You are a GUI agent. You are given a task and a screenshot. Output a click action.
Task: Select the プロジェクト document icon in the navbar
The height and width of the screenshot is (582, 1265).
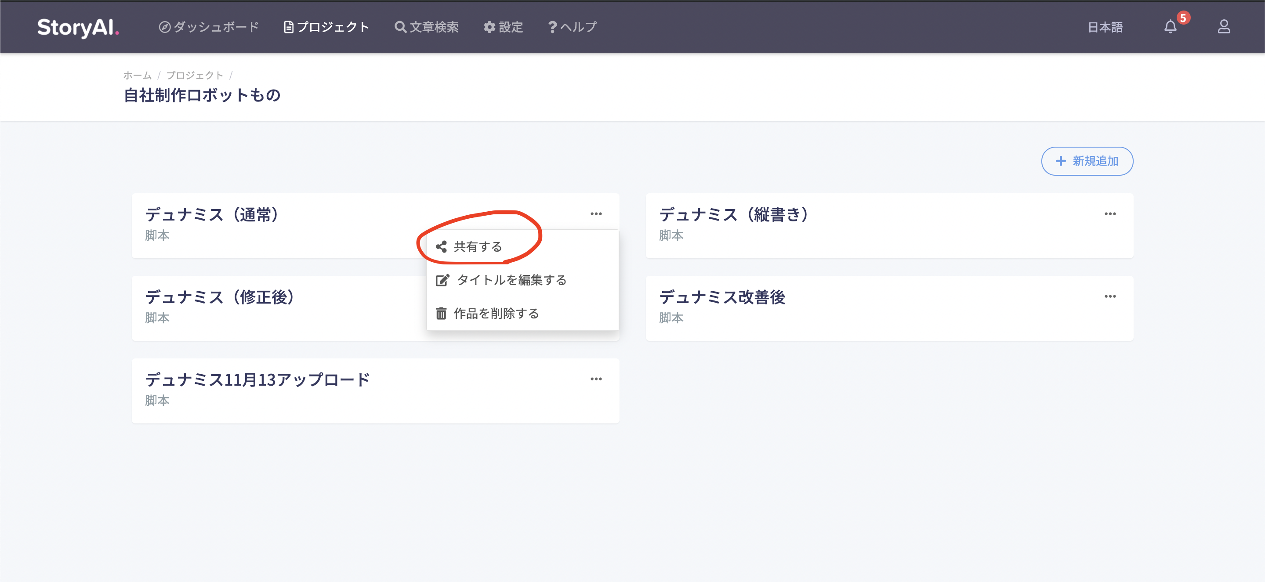[289, 27]
